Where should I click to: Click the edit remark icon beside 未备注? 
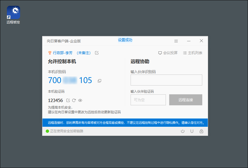pyautogui.click(x=97, y=53)
